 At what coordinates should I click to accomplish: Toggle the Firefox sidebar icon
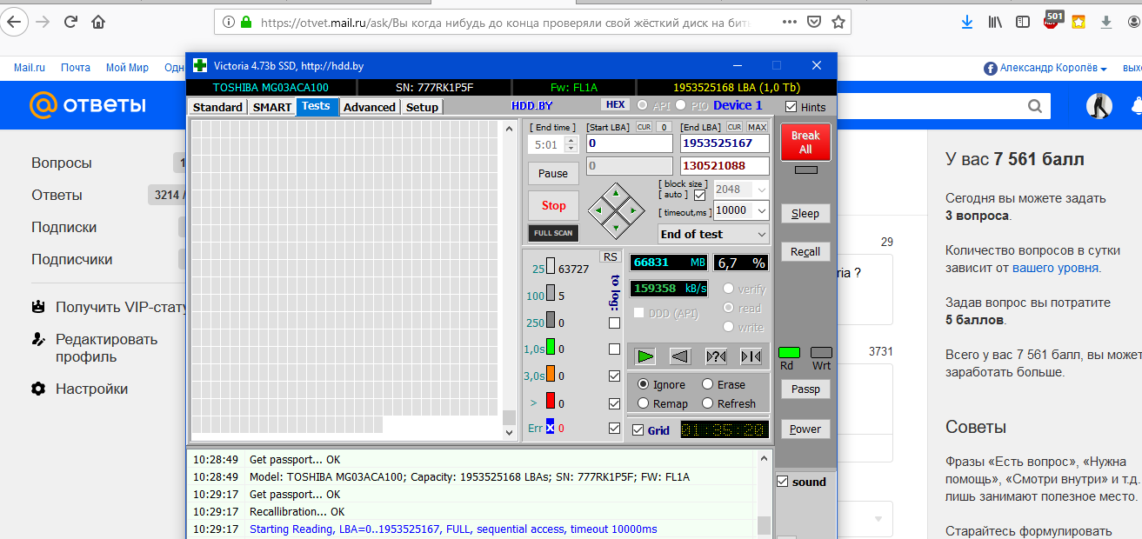tap(1023, 22)
